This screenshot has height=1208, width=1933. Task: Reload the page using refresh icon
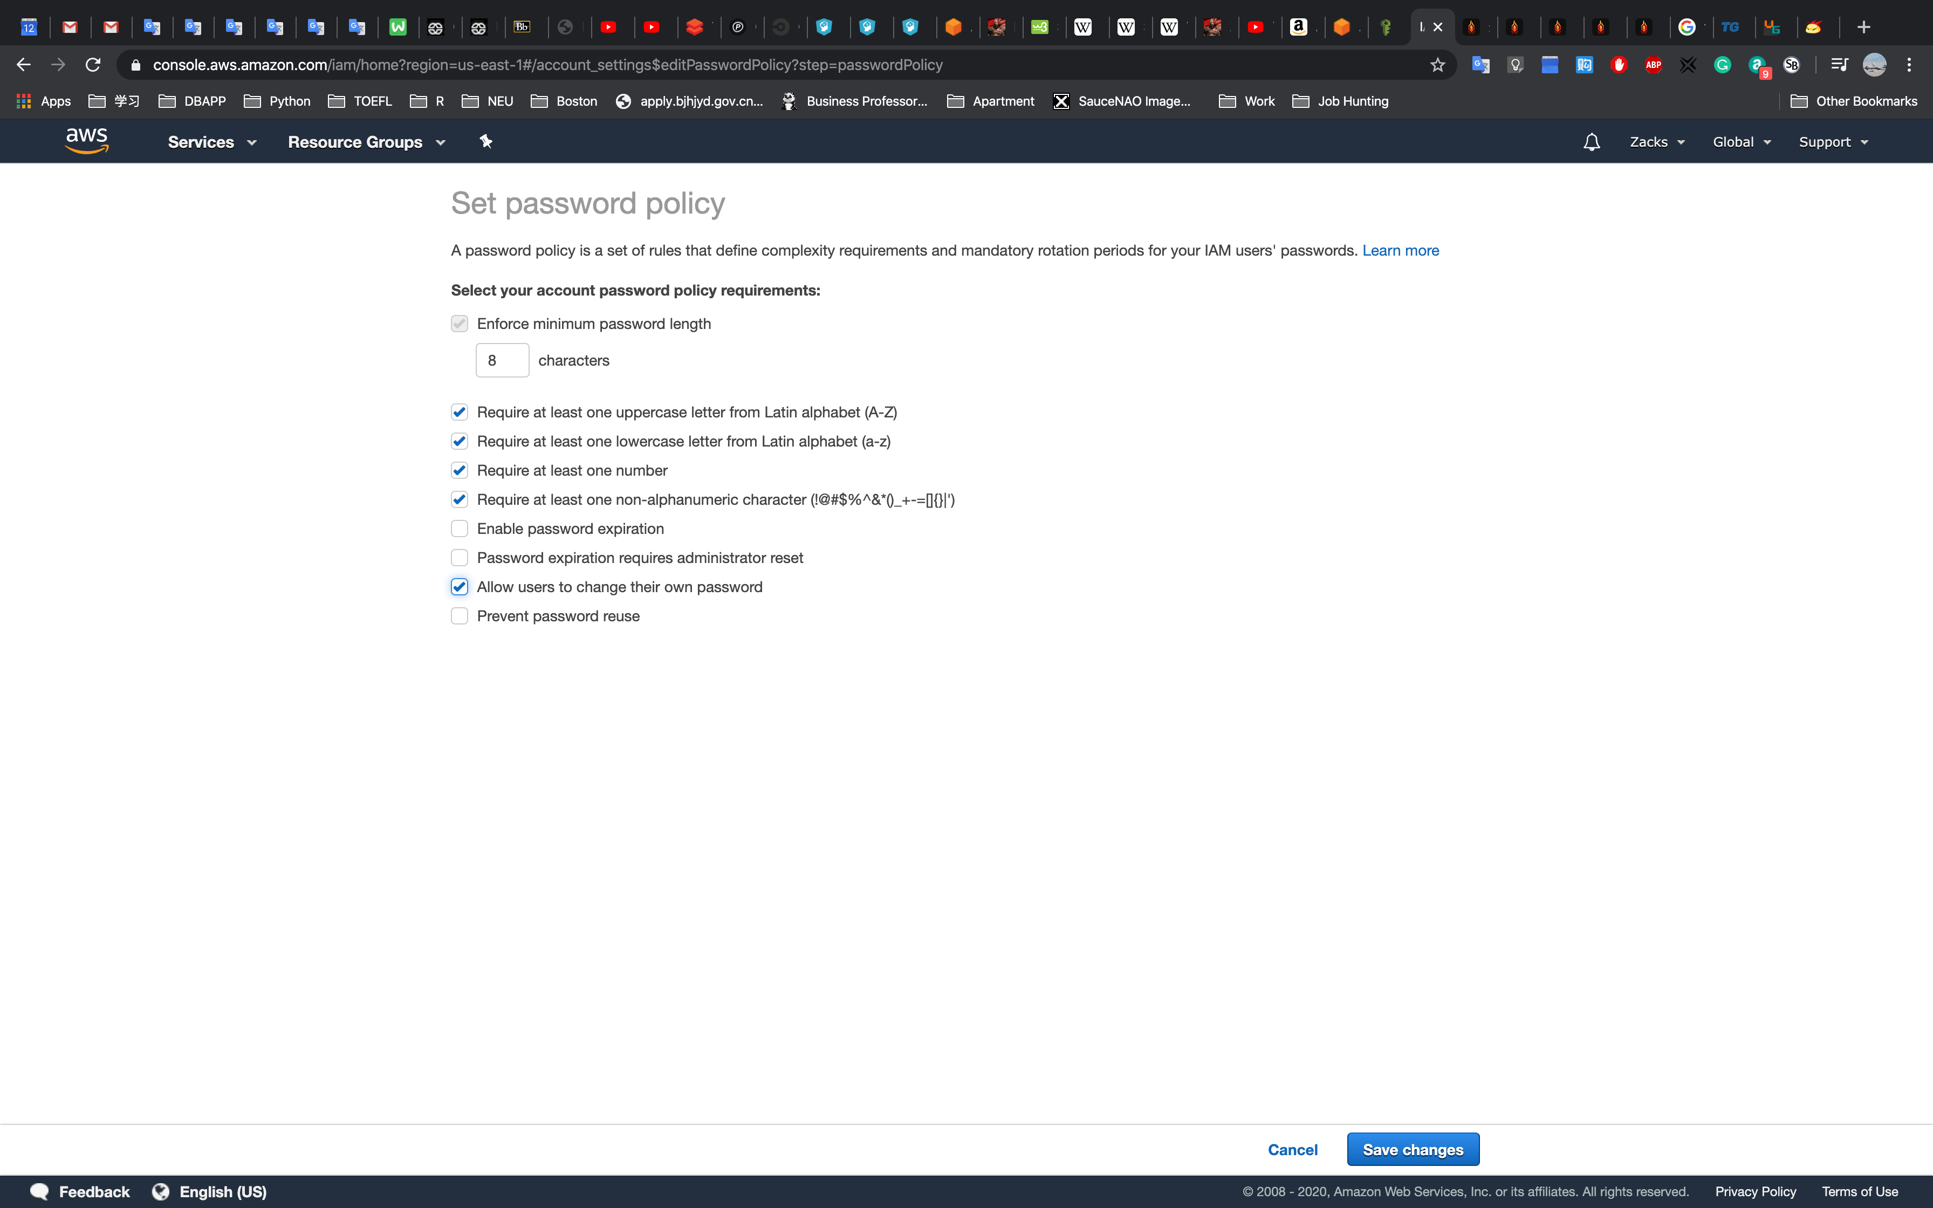[93, 65]
